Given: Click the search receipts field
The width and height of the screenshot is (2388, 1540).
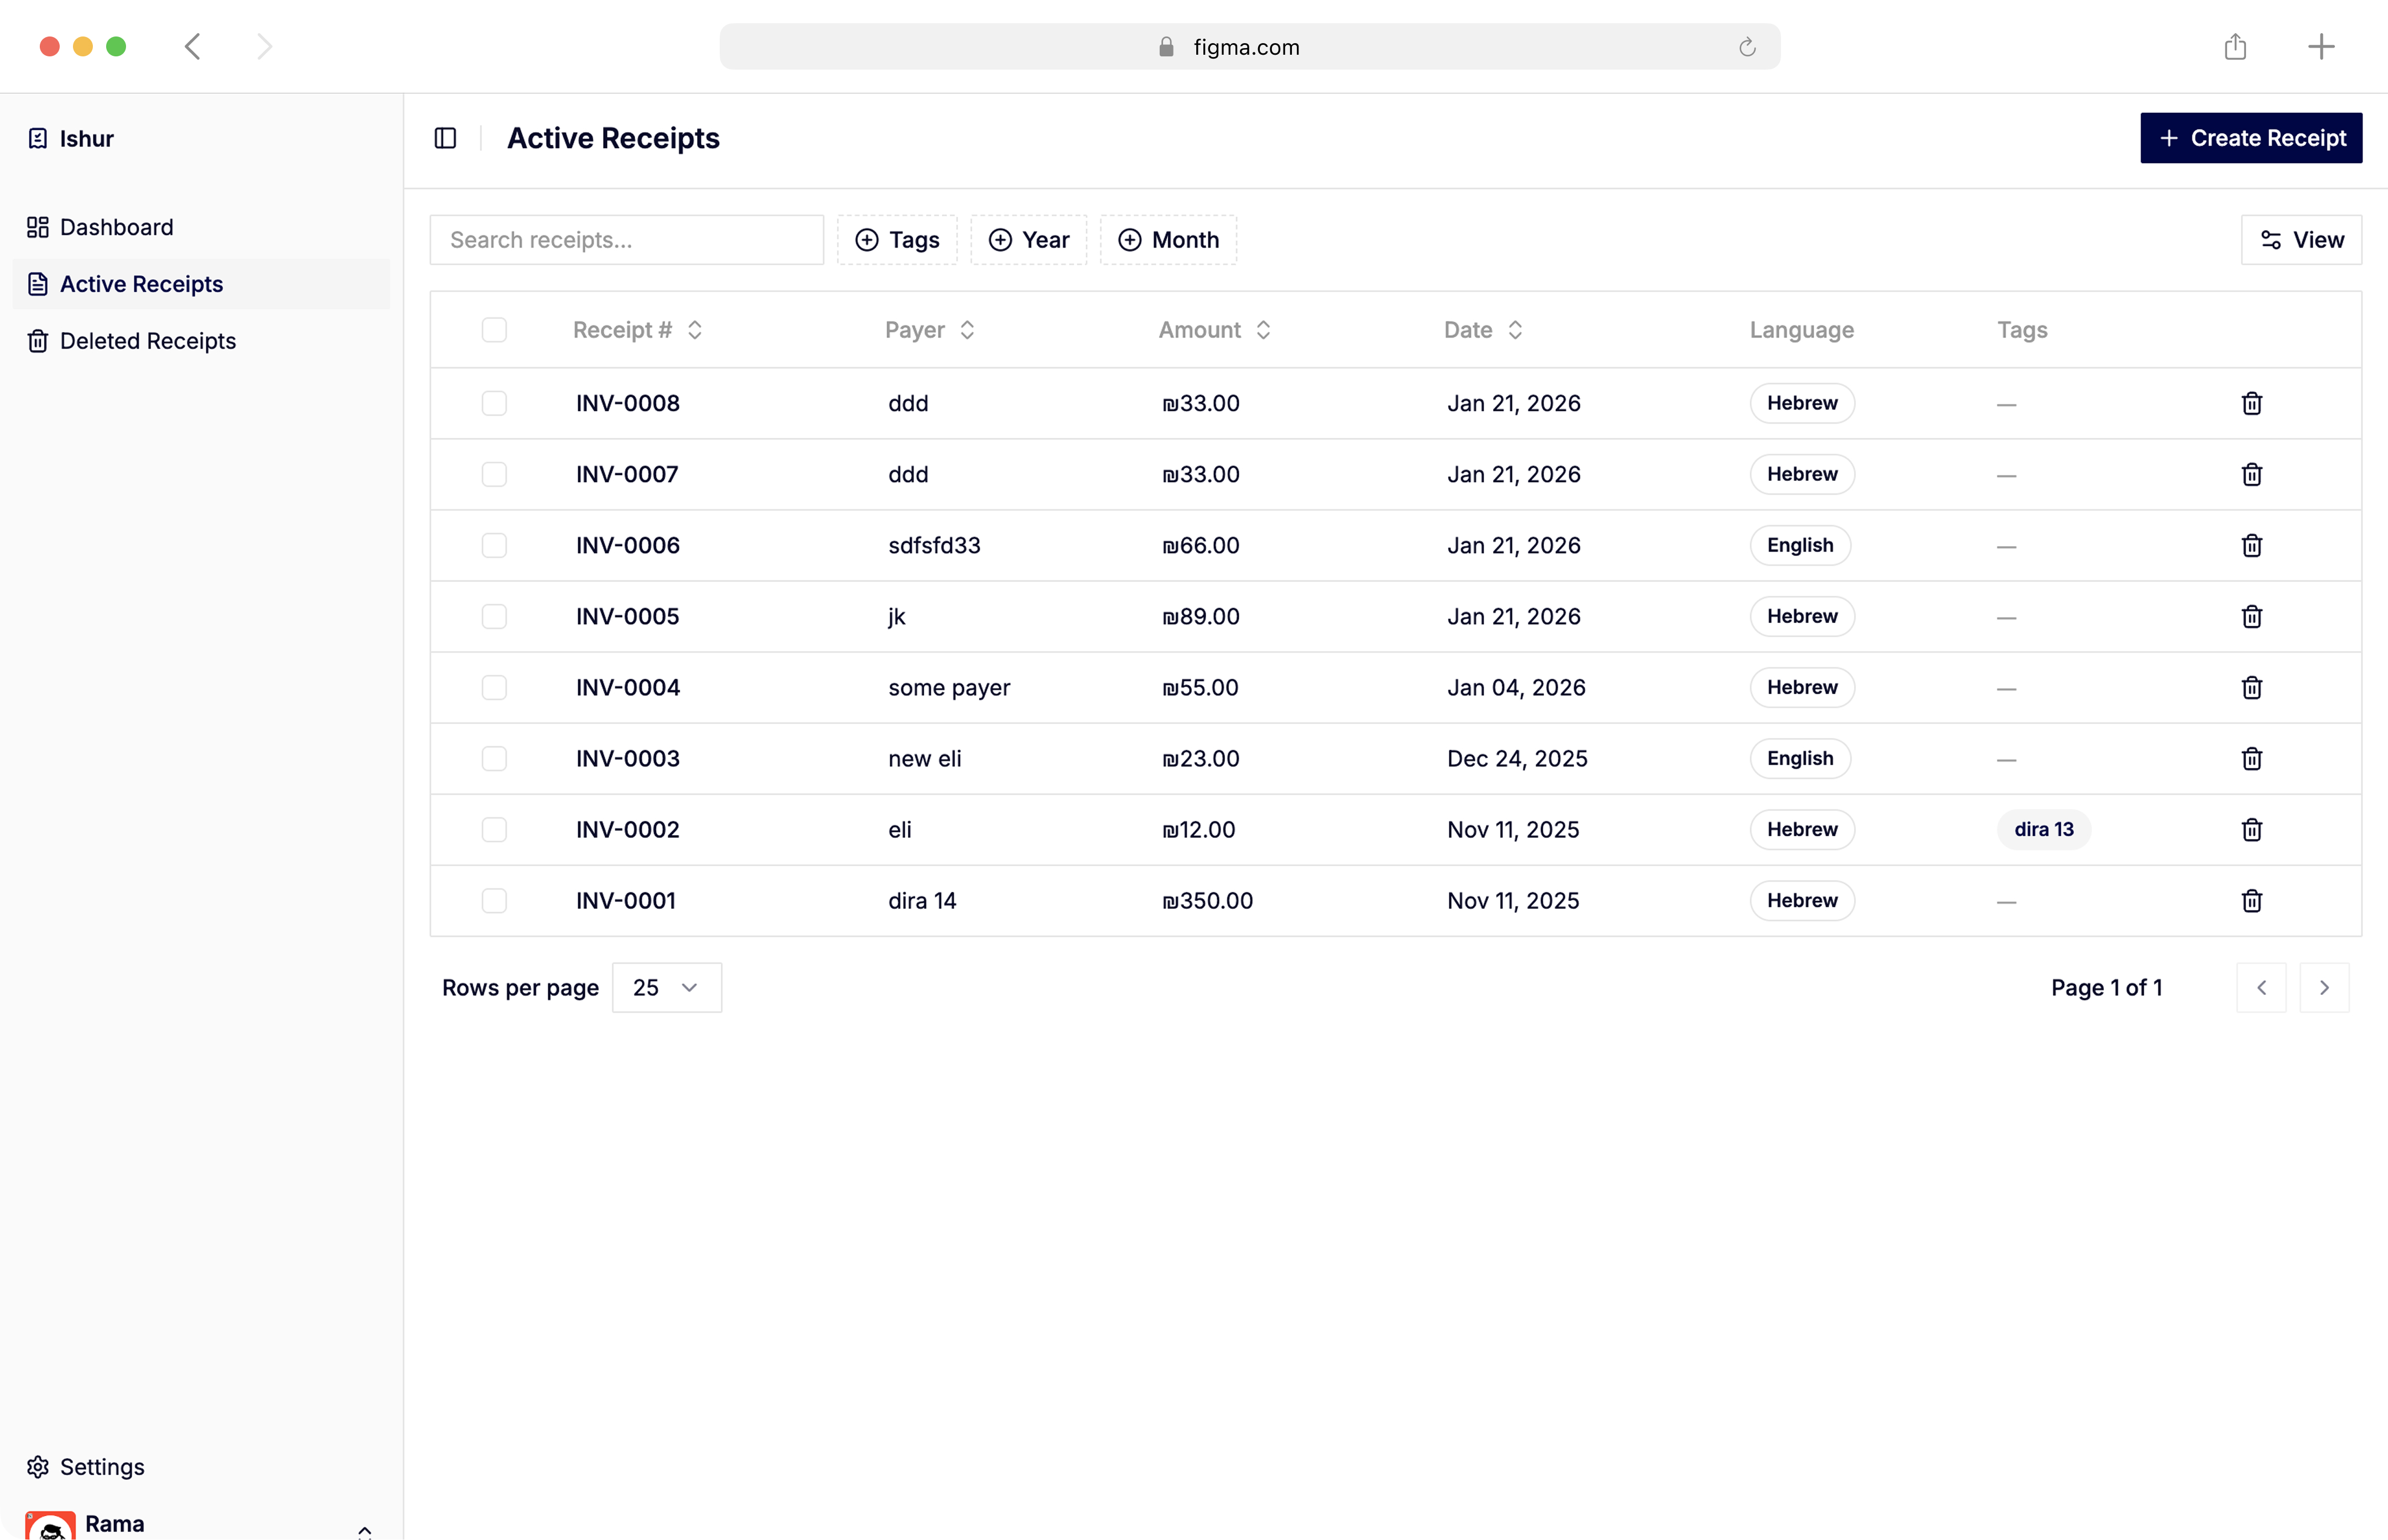Looking at the screenshot, I should 626,239.
